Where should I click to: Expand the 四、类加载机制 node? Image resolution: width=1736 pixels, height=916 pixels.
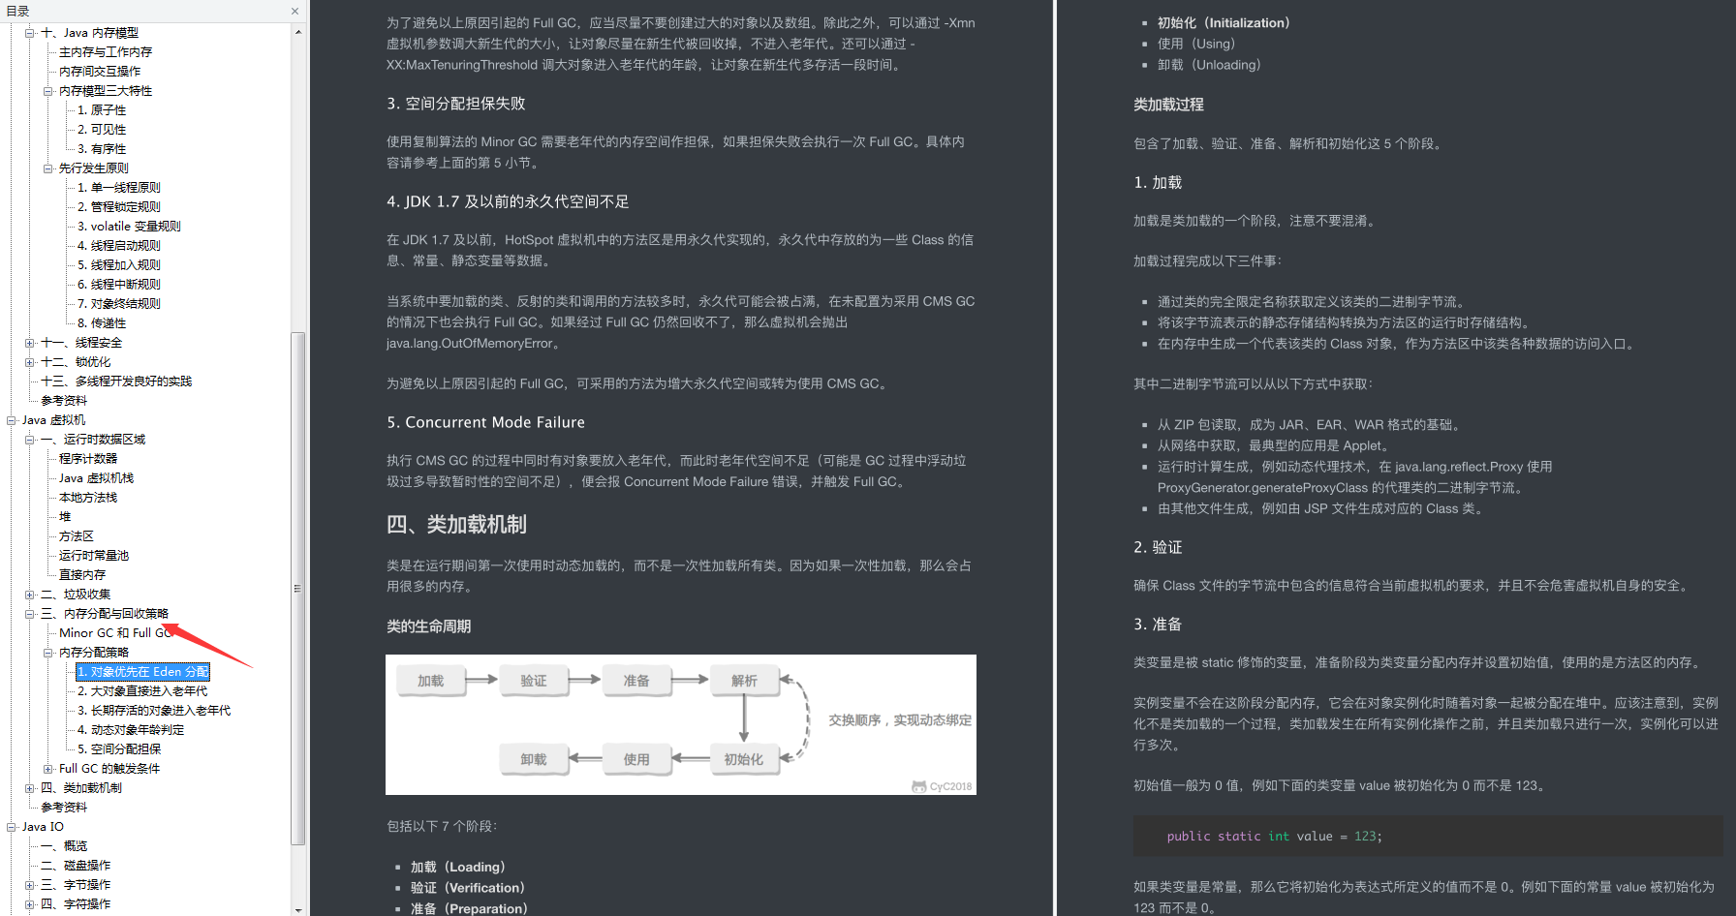click(30, 788)
